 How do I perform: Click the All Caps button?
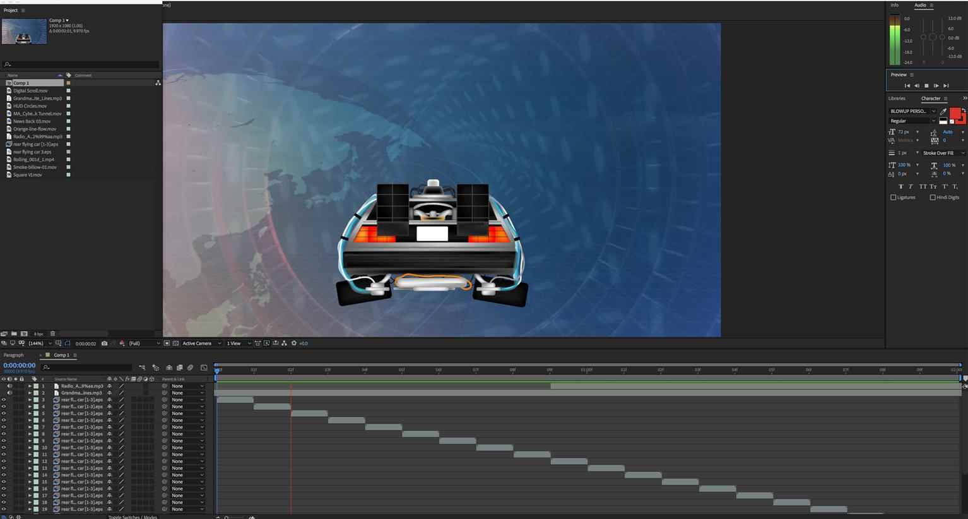pos(923,186)
